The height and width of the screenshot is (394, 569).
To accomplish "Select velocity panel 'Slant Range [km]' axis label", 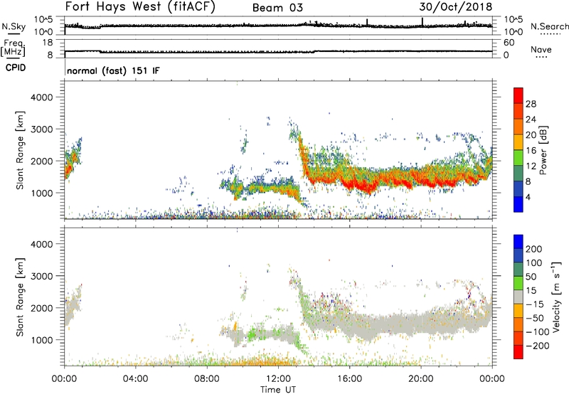I will 20,297.
